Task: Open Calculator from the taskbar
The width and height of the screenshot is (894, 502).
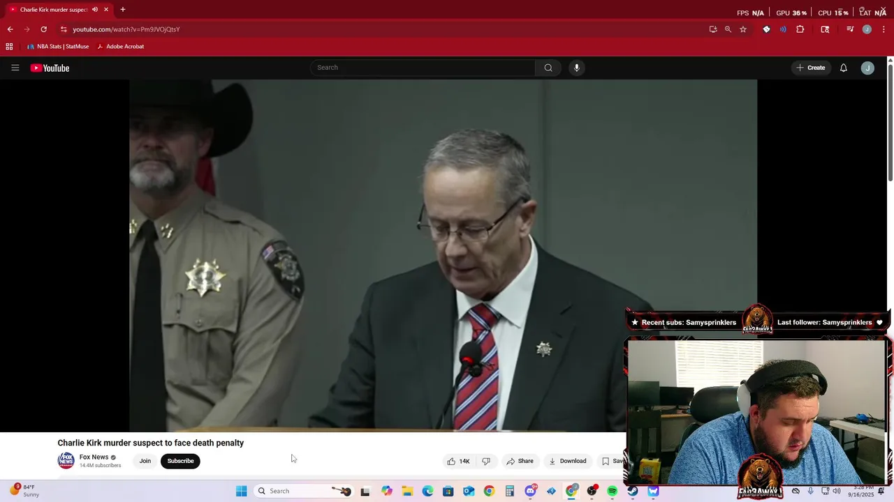Action: 510,491
